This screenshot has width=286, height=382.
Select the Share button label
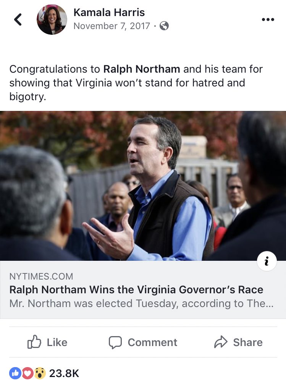248,342
